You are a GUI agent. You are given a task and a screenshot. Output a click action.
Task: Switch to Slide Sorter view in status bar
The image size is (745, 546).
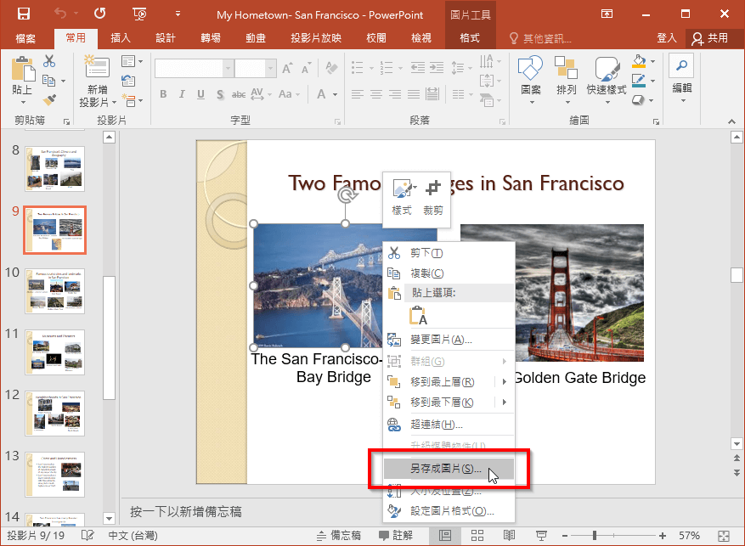[x=477, y=535]
